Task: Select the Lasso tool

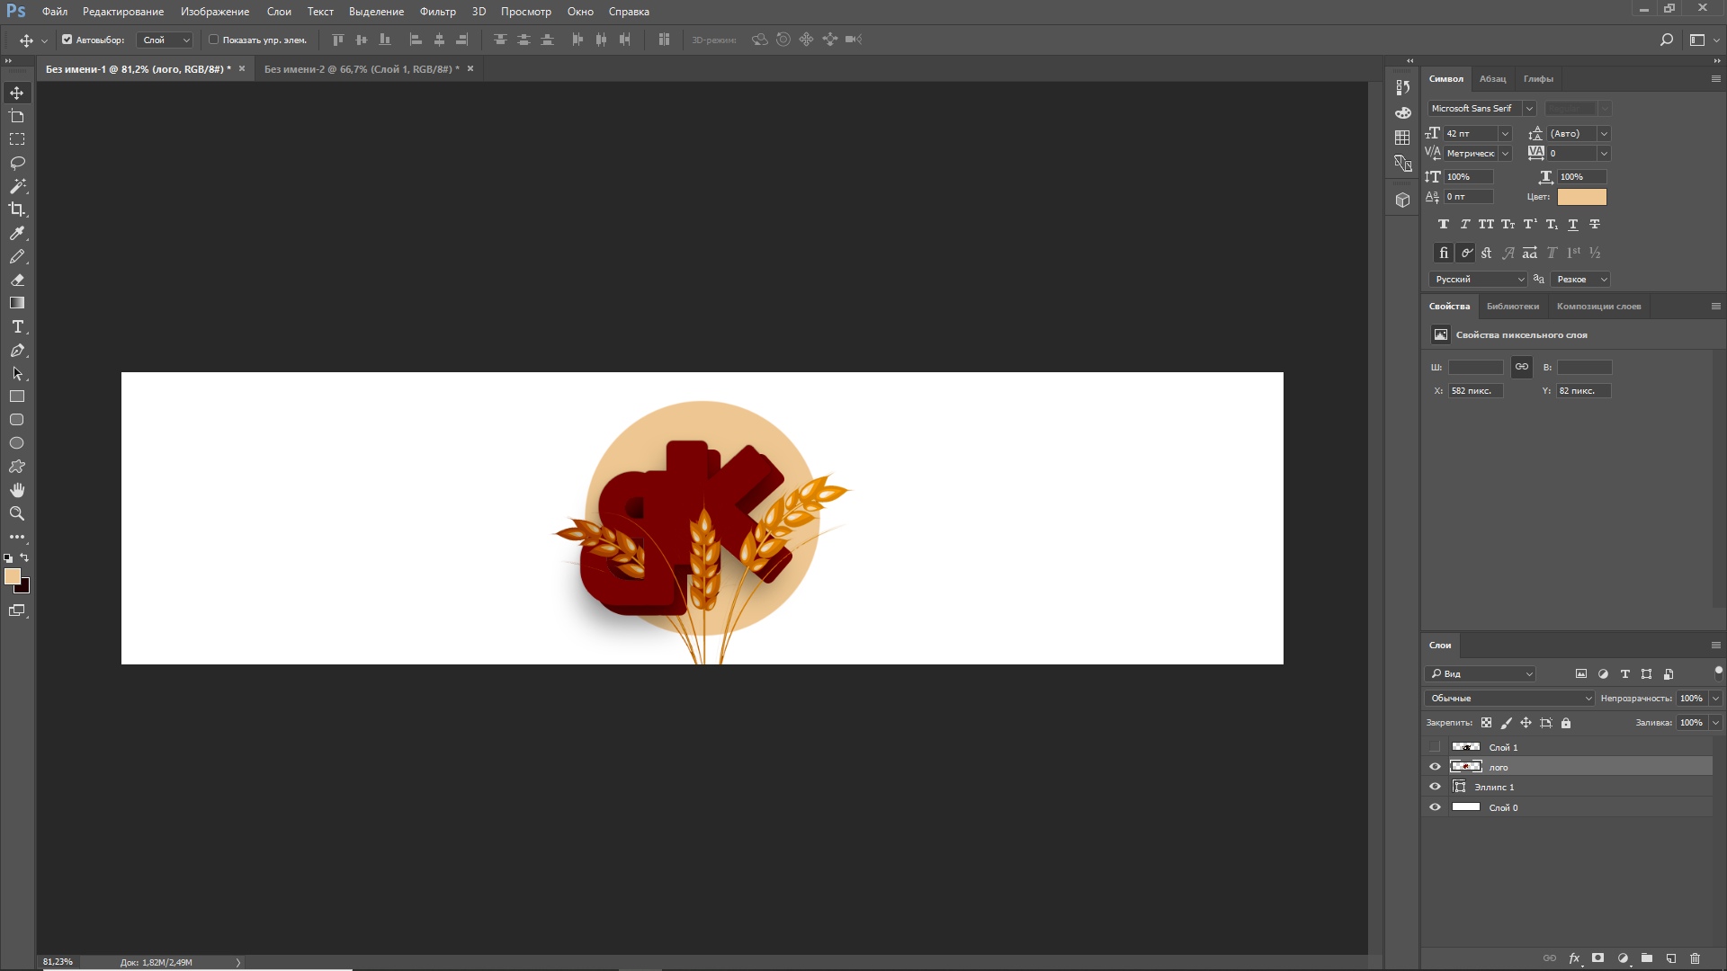Action: 17,163
